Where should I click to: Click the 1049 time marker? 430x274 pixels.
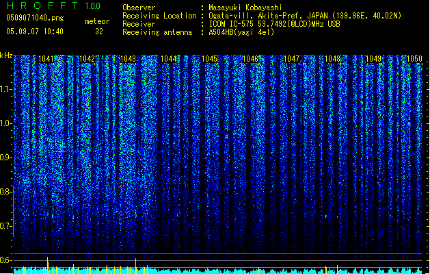373,59
